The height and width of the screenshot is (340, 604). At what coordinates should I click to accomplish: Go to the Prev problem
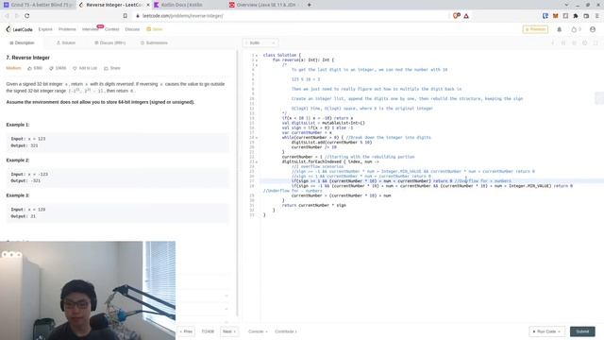point(186,331)
